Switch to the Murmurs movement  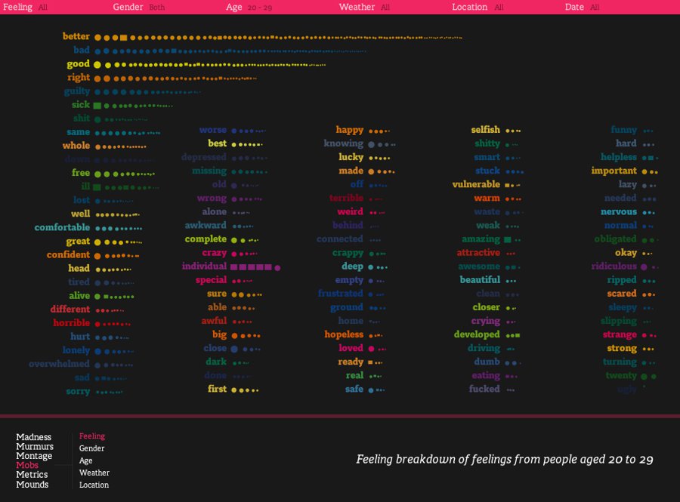click(x=35, y=447)
